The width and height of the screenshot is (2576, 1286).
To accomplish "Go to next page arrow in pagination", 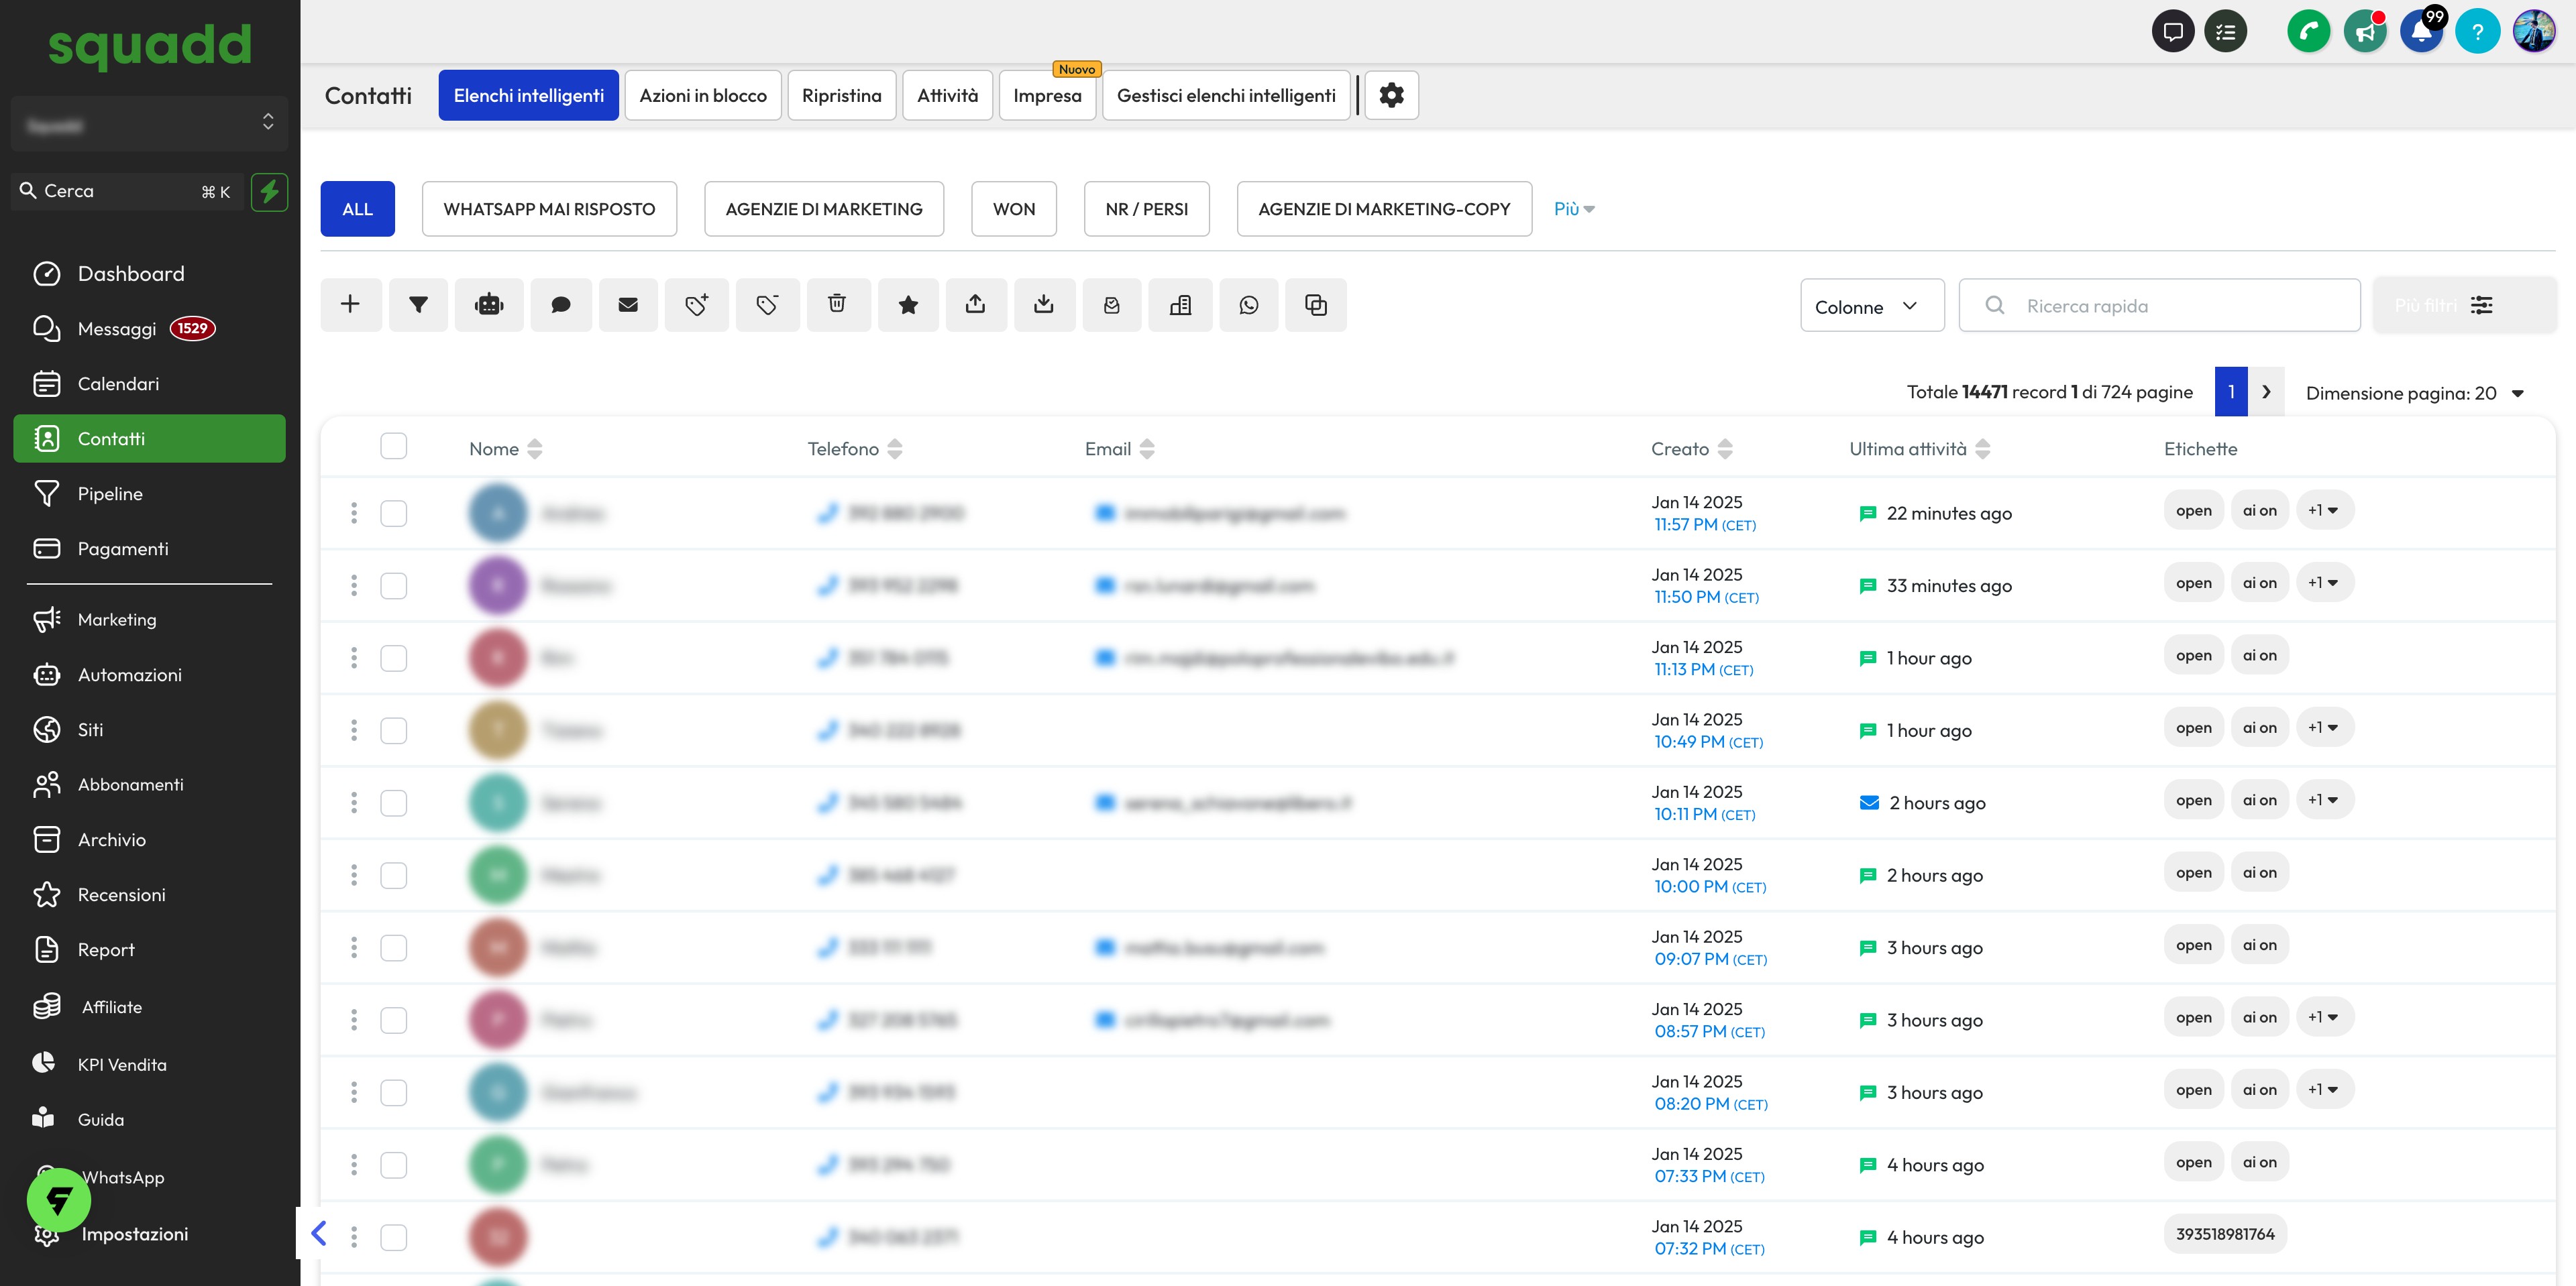I will (x=2266, y=392).
